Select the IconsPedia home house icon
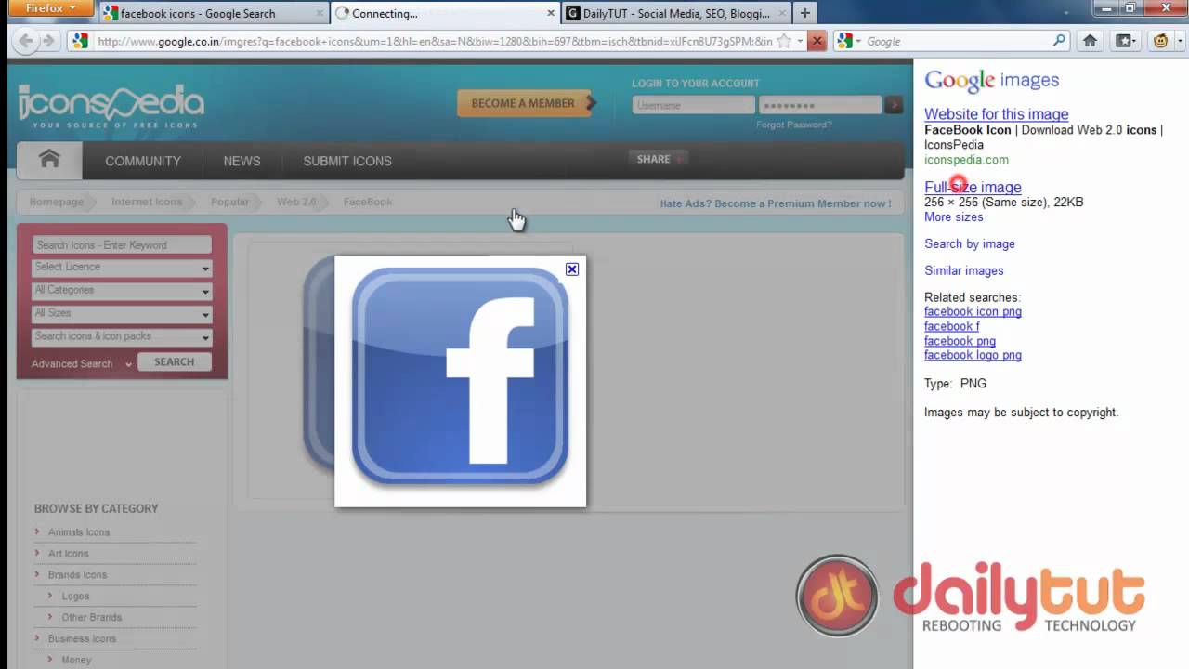This screenshot has height=669, width=1189. pyautogui.click(x=48, y=160)
